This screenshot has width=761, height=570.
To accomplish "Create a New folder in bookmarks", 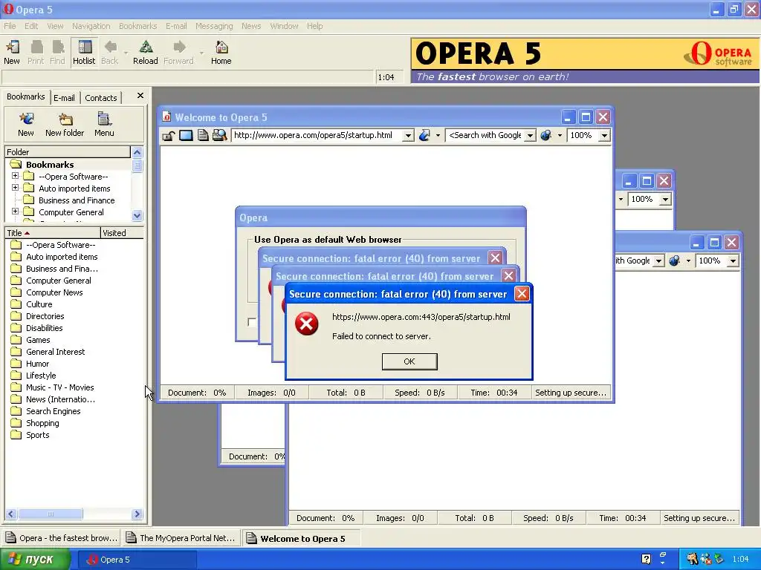I will 65,125.
